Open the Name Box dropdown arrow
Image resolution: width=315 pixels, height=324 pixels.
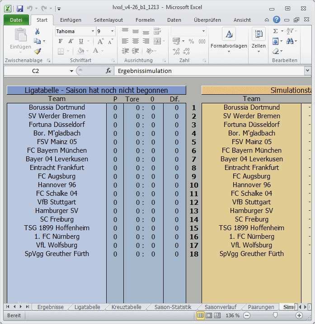point(71,71)
